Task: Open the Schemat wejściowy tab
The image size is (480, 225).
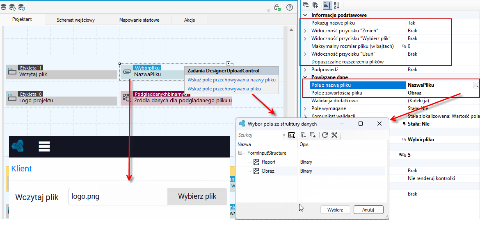Action: (75, 20)
